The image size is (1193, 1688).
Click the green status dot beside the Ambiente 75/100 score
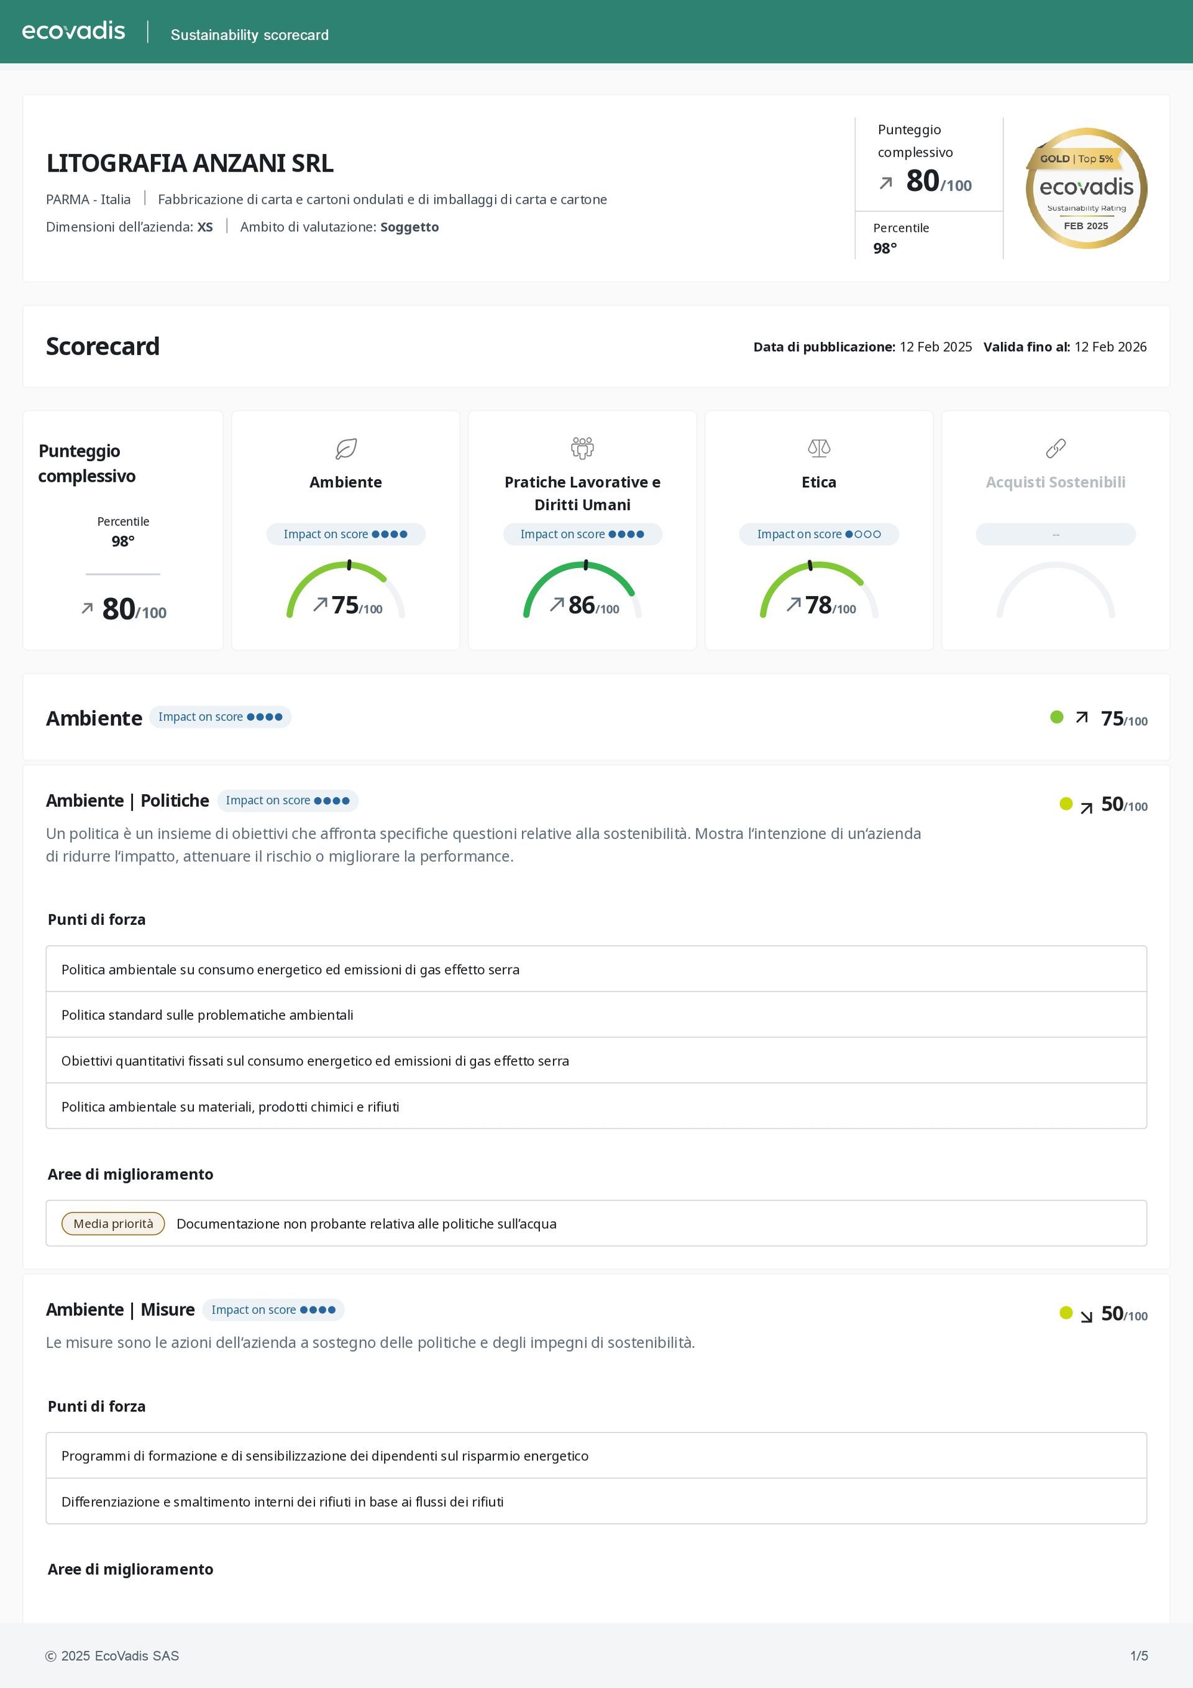coord(1056,717)
